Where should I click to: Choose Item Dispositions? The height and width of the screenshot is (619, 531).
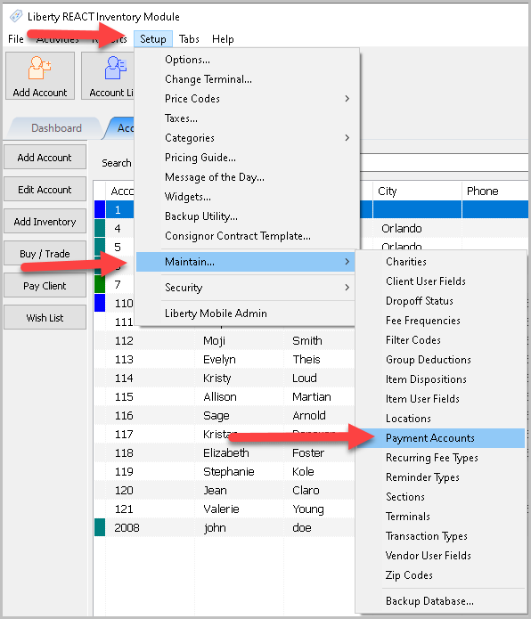[441, 379]
